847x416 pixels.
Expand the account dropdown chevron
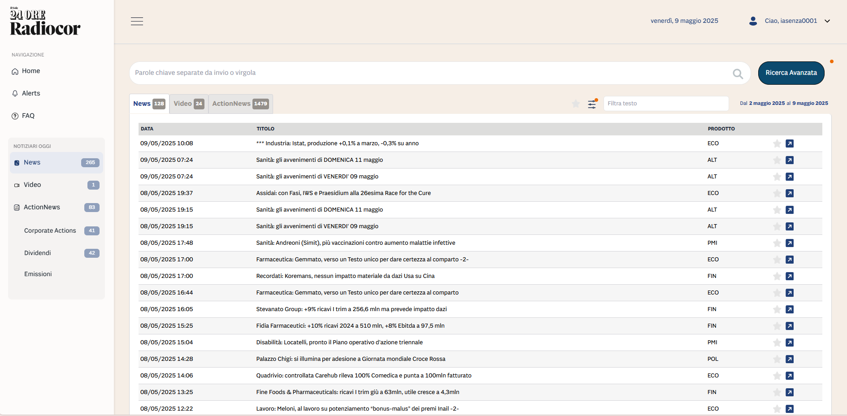(827, 21)
